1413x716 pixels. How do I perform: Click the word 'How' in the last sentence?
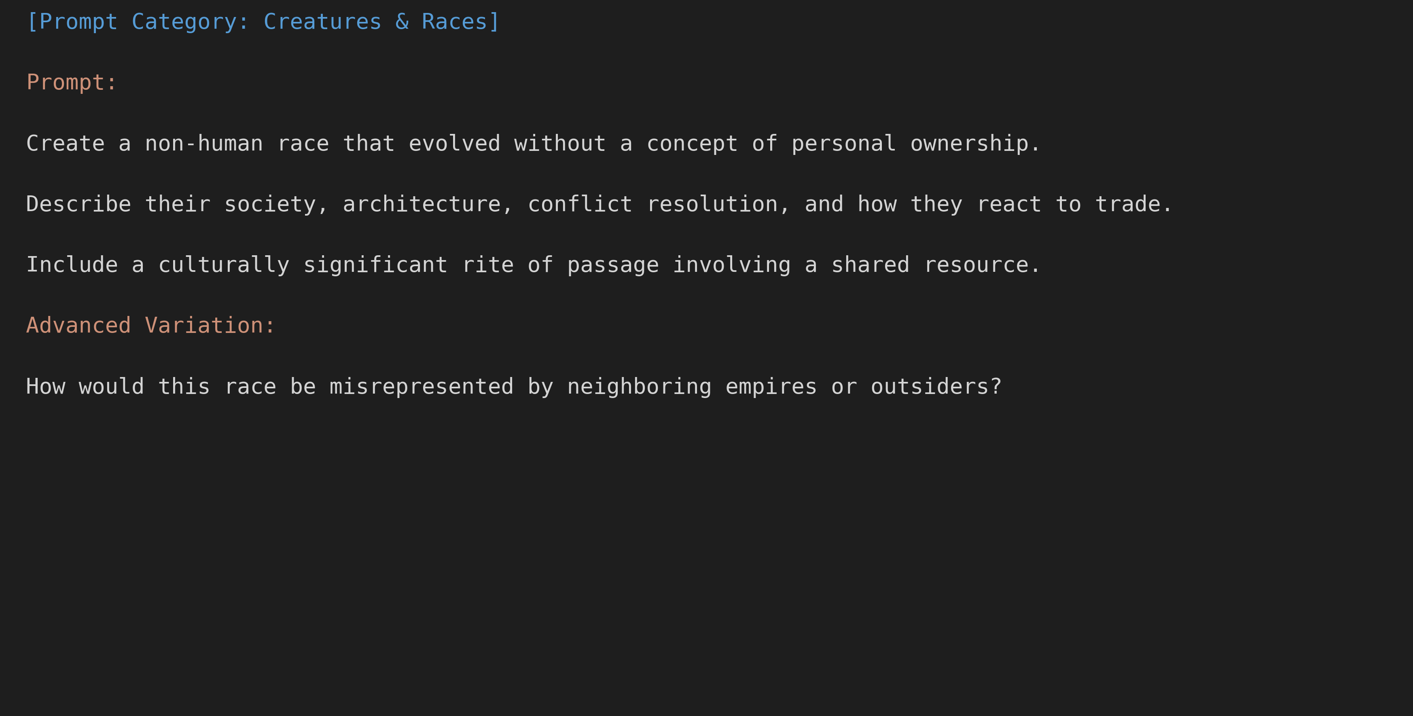[46, 387]
